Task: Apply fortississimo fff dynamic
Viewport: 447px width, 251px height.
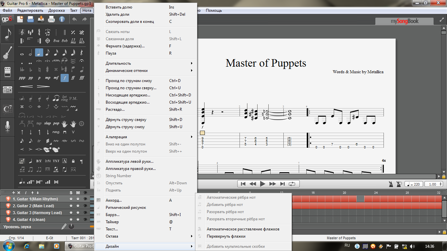Action: [82, 78]
